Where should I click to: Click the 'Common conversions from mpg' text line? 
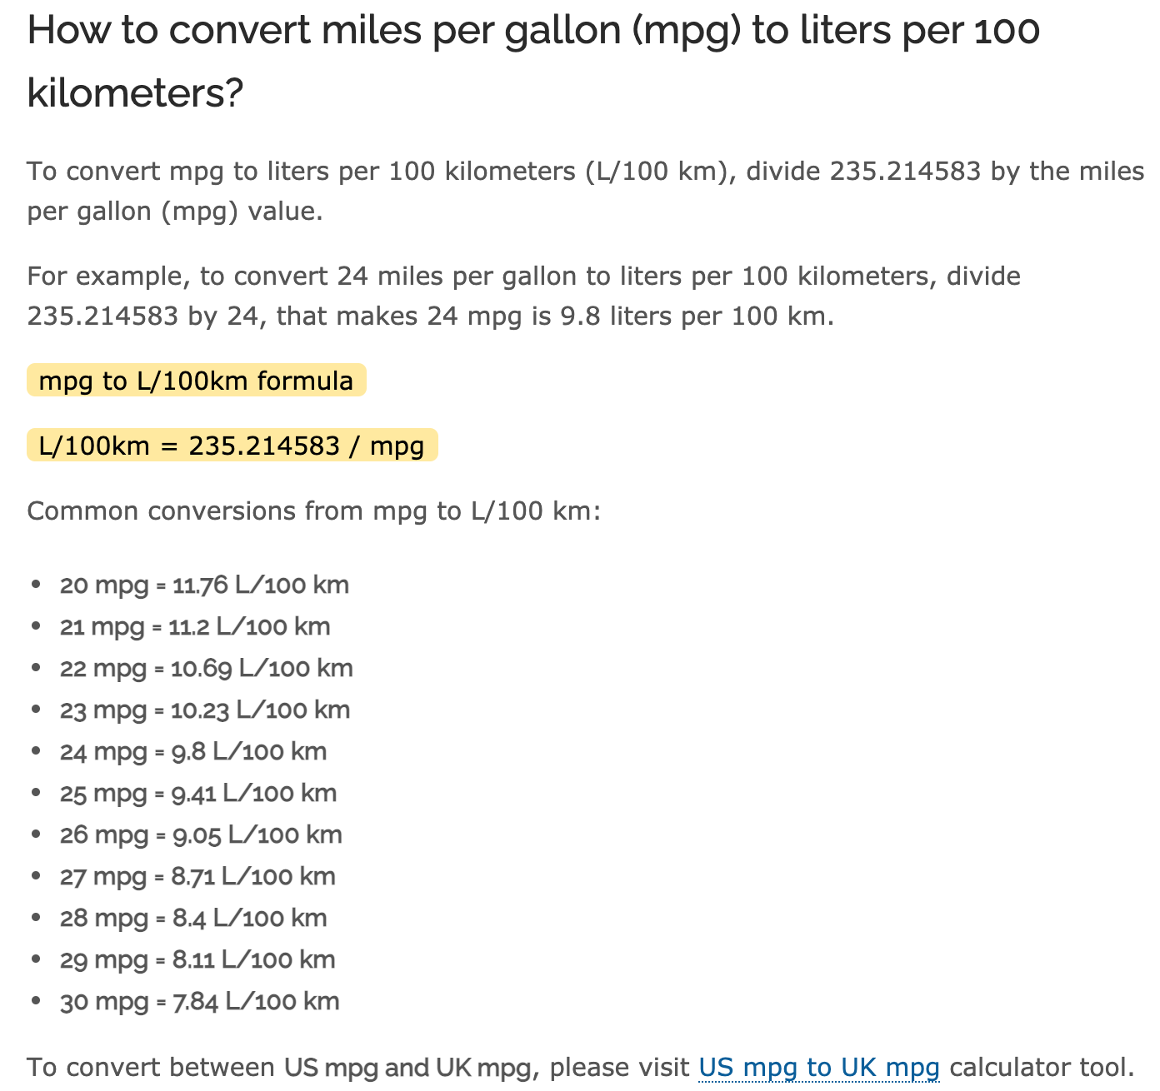click(313, 511)
